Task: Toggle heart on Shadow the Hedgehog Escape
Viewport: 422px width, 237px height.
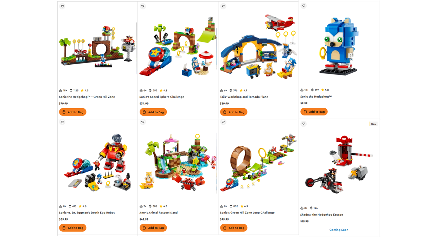Action: coord(303,124)
